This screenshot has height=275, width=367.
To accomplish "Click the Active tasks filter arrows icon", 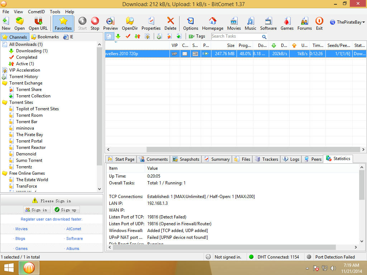I will pos(137,36).
